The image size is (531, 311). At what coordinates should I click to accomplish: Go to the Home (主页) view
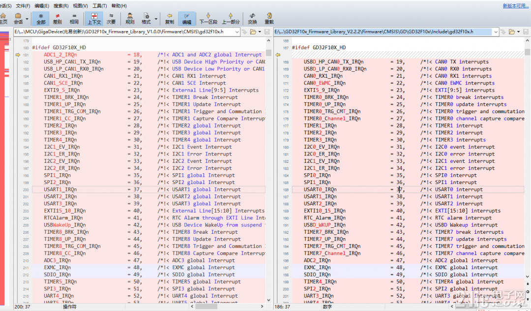[3, 18]
